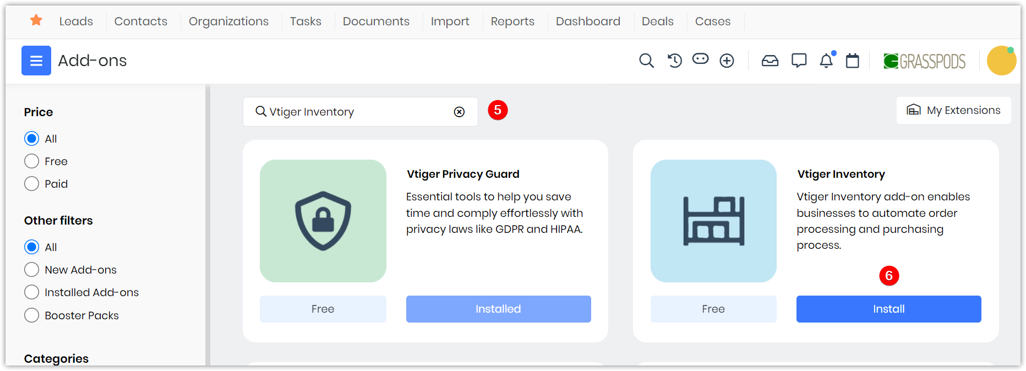The width and height of the screenshot is (1026, 371).
Task: Click the Vtiger Inventory shelf thumbnail
Action: tap(713, 221)
